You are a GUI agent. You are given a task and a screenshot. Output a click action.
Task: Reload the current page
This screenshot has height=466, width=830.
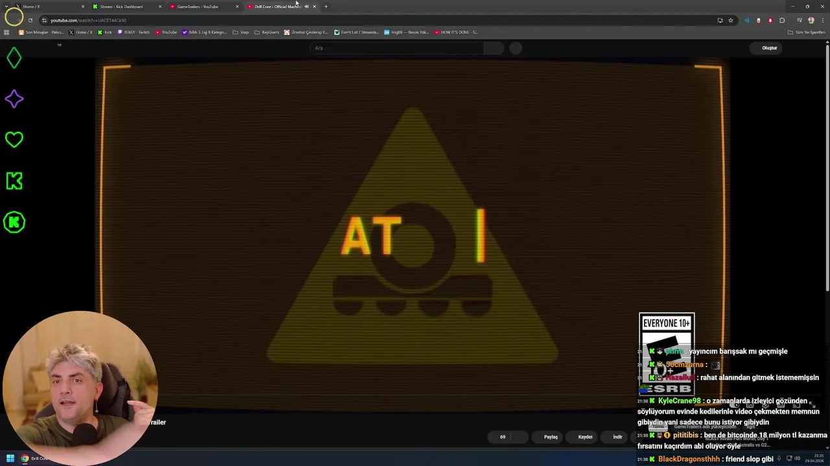[30, 20]
